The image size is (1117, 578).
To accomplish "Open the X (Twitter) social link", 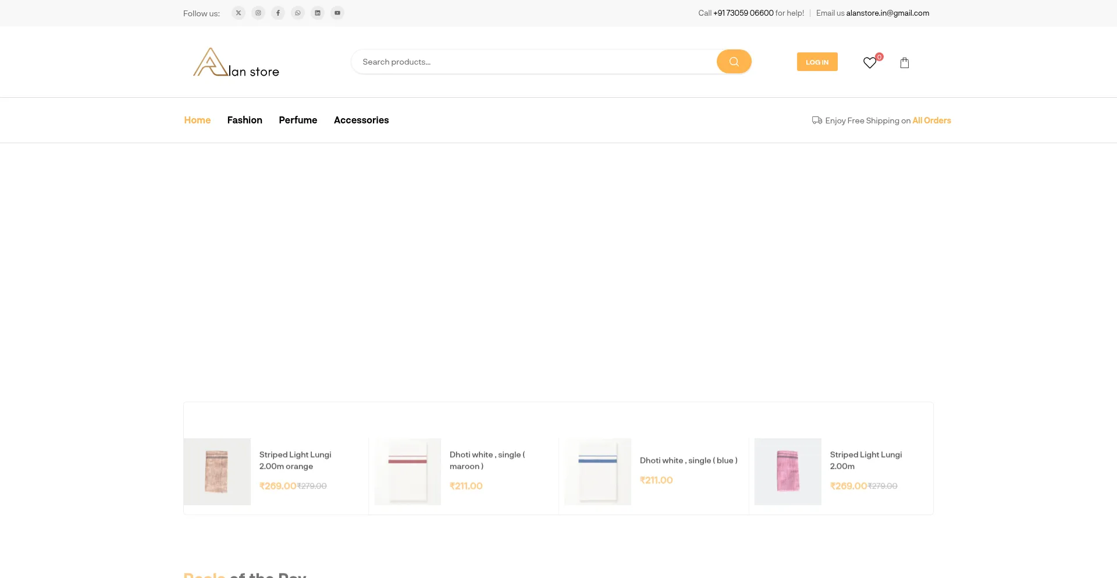I will click(239, 13).
